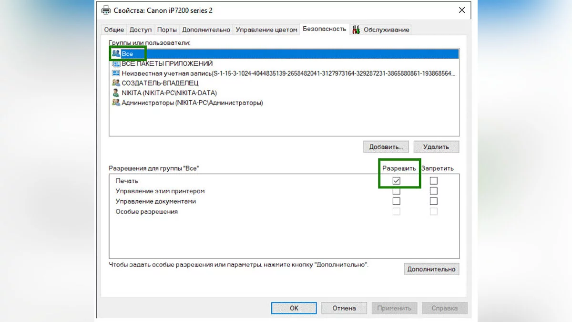Select the NIKITA (NIKITA-PC\NIKITA-DATA) user
The image size is (572, 322).
pyautogui.click(x=284, y=93)
